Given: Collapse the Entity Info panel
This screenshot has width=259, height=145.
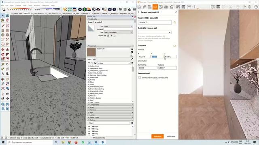Looking at the screenshot, I should tap(110, 19).
